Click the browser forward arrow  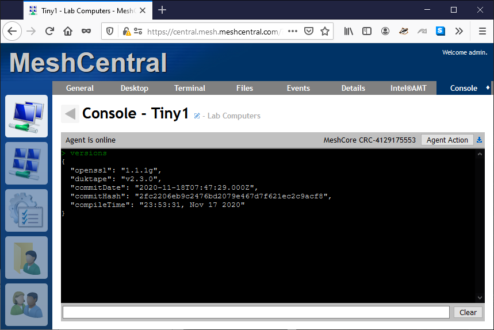tap(31, 31)
